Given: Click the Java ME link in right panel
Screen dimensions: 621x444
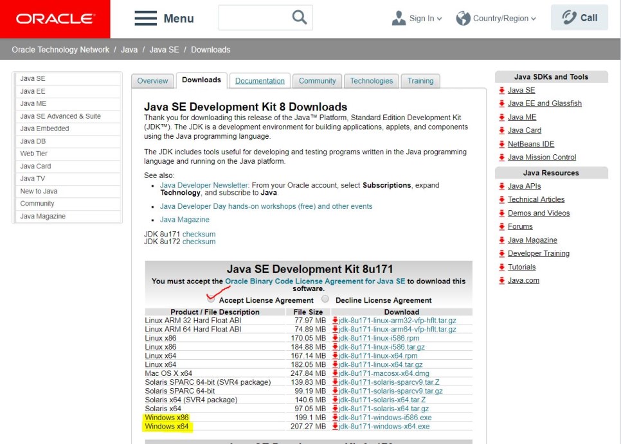Looking at the screenshot, I should (x=522, y=117).
